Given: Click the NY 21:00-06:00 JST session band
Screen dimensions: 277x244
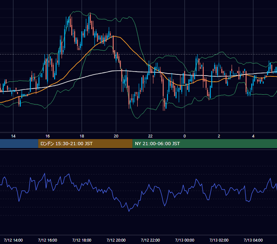Looking at the screenshot, I should (x=205, y=144).
